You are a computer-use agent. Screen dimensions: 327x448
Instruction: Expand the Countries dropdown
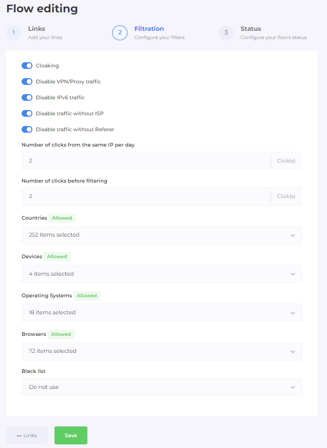click(161, 235)
